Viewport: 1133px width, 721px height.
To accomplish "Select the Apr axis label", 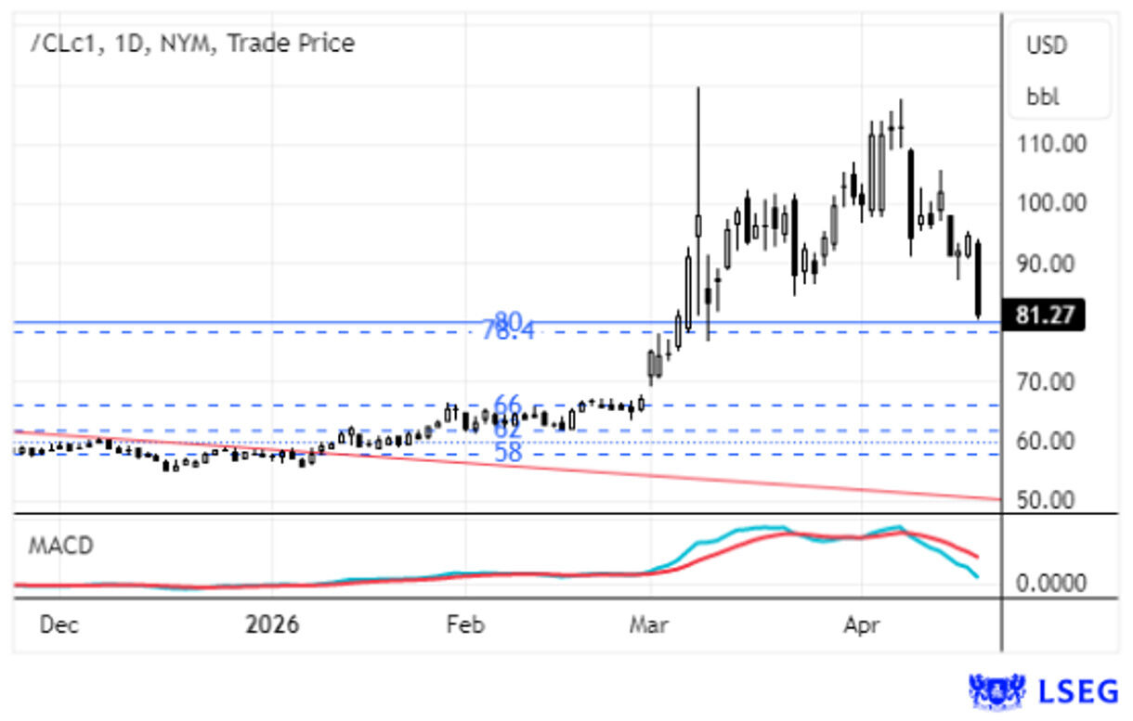I will 862,626.
